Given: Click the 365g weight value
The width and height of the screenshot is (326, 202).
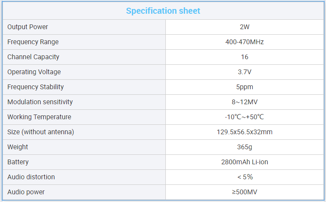Looking at the screenshot, I should pos(245,147).
